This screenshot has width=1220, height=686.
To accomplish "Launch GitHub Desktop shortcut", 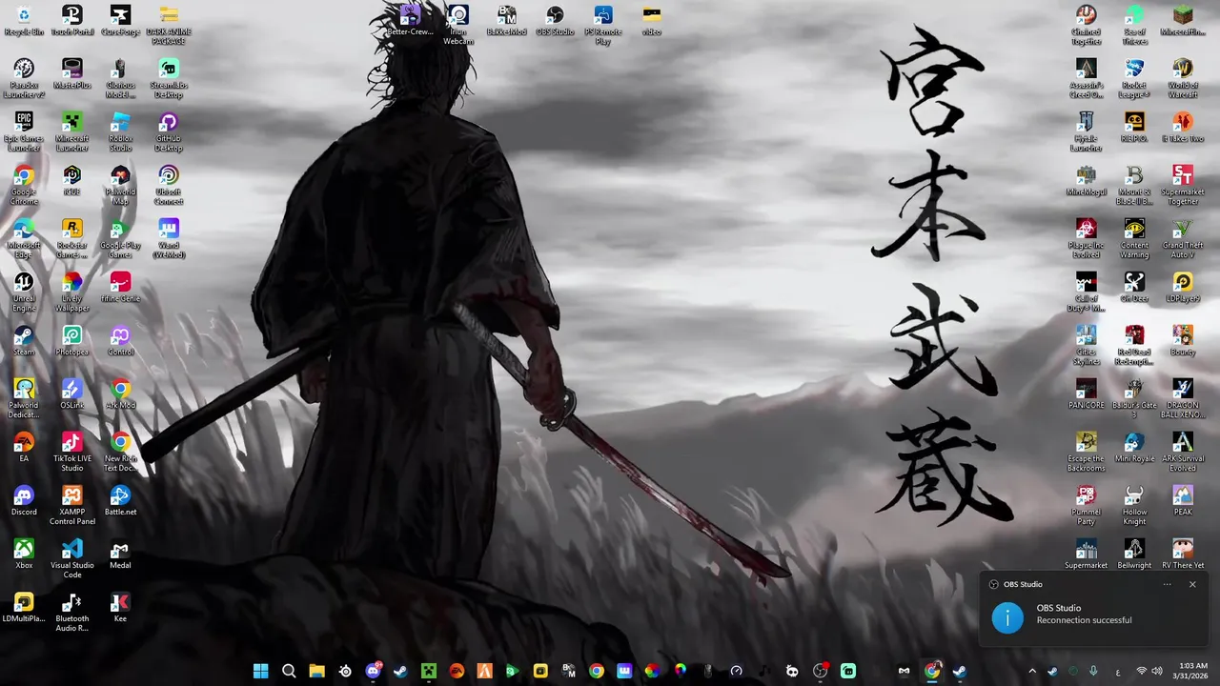I will pos(169,132).
